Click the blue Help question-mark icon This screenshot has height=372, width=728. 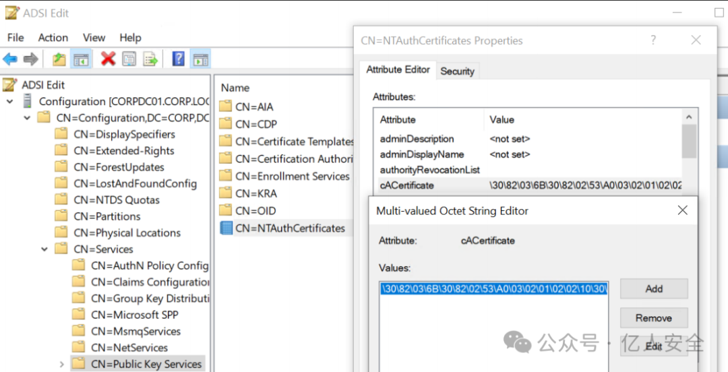(x=178, y=59)
